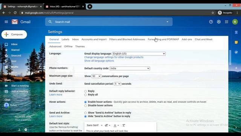Open the Chrome three-dot menu
241x136 pixels.
point(237,13)
